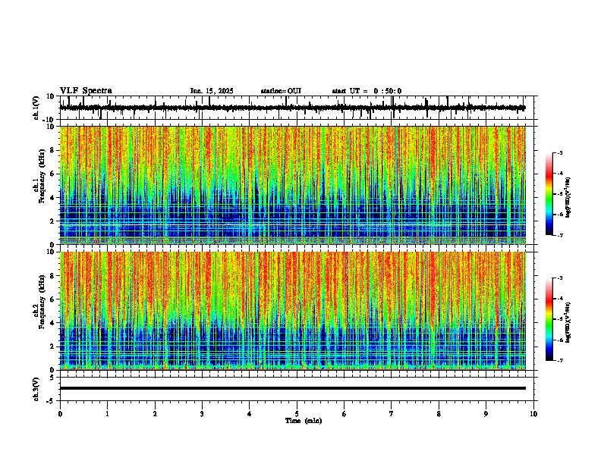Click the ch.1 colorbar log PSD label
Screen dimensions: 601x464
point(568,197)
